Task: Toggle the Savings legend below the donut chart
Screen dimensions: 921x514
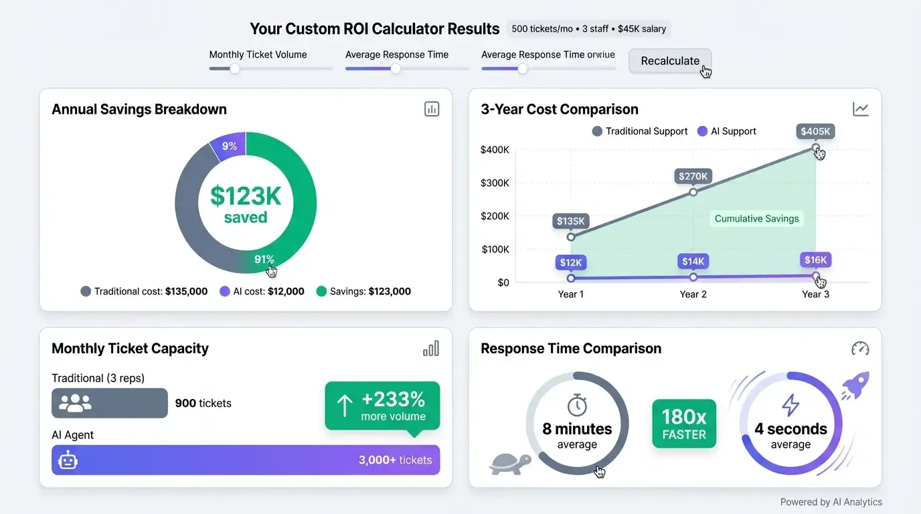Action: click(x=363, y=291)
